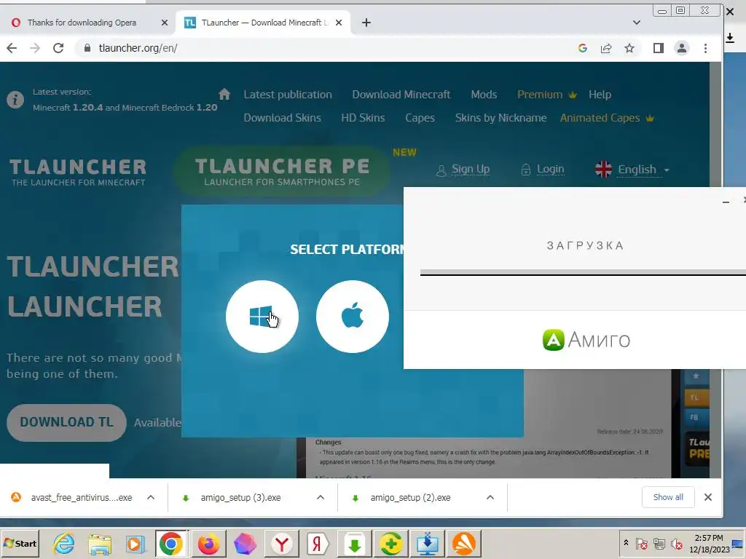
Task: Expand options for amigo_setup (2).exe download
Action: coord(490,497)
